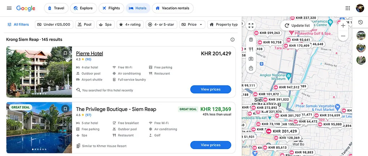
Task: Select the KHR 90,758 map marker
Action: coord(270,42)
